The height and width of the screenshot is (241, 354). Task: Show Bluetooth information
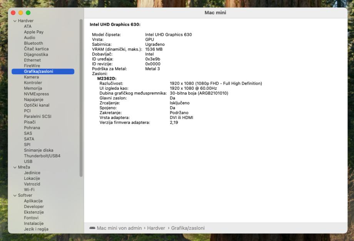coord(33,43)
